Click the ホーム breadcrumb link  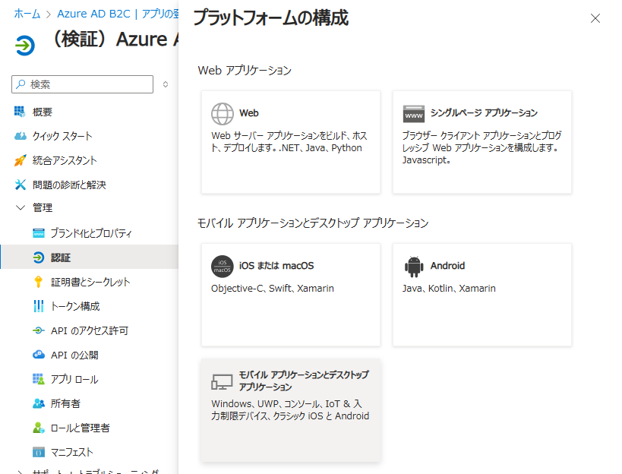27,14
